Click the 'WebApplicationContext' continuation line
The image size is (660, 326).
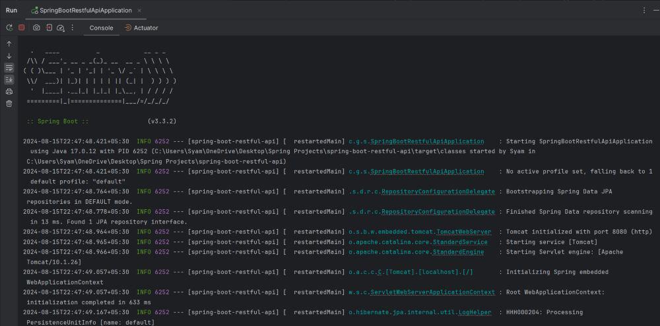coord(65,282)
